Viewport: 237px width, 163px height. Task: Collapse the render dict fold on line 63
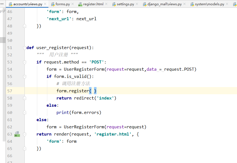point(25,134)
